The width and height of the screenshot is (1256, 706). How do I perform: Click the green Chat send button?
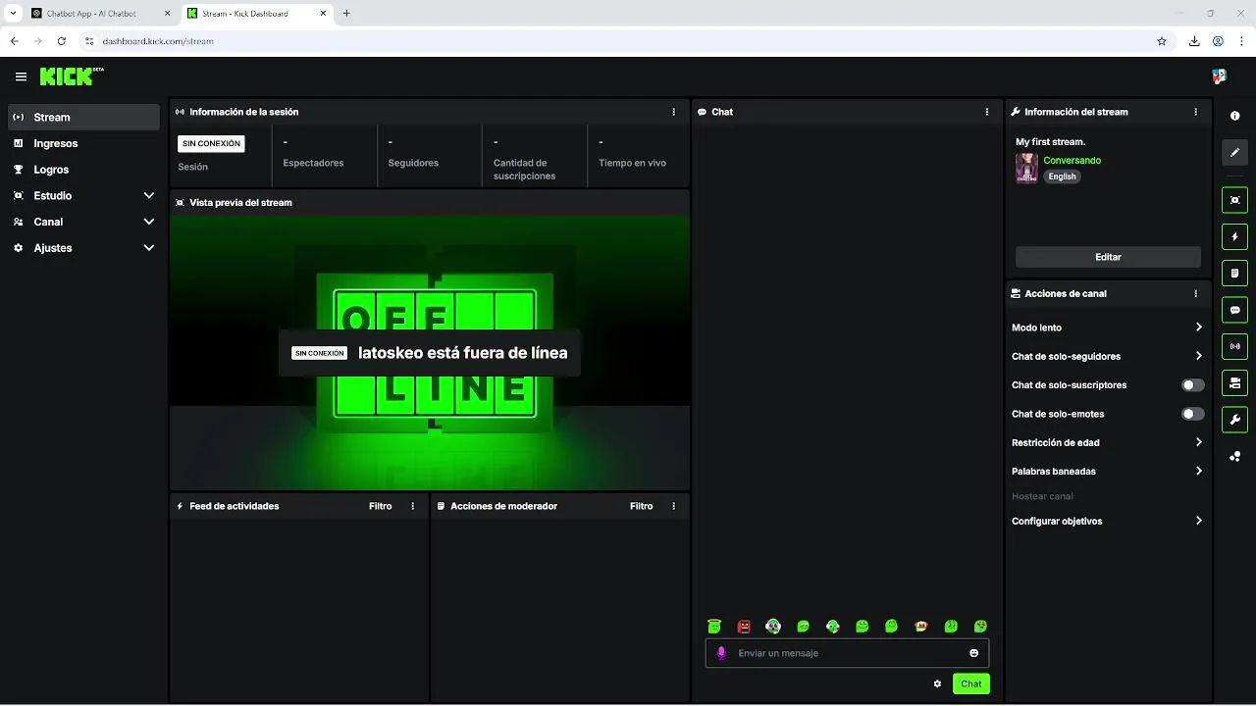click(x=971, y=683)
